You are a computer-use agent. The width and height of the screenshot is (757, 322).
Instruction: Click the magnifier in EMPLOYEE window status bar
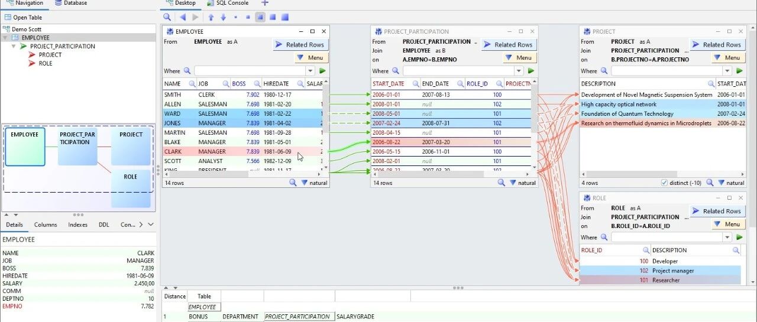tap(293, 183)
